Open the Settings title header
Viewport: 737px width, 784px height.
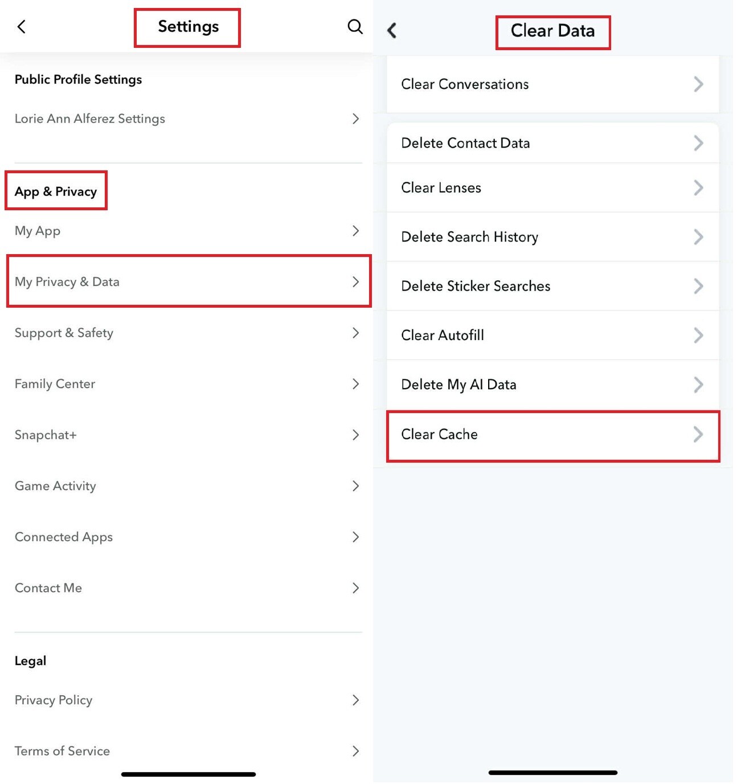pyautogui.click(x=187, y=26)
